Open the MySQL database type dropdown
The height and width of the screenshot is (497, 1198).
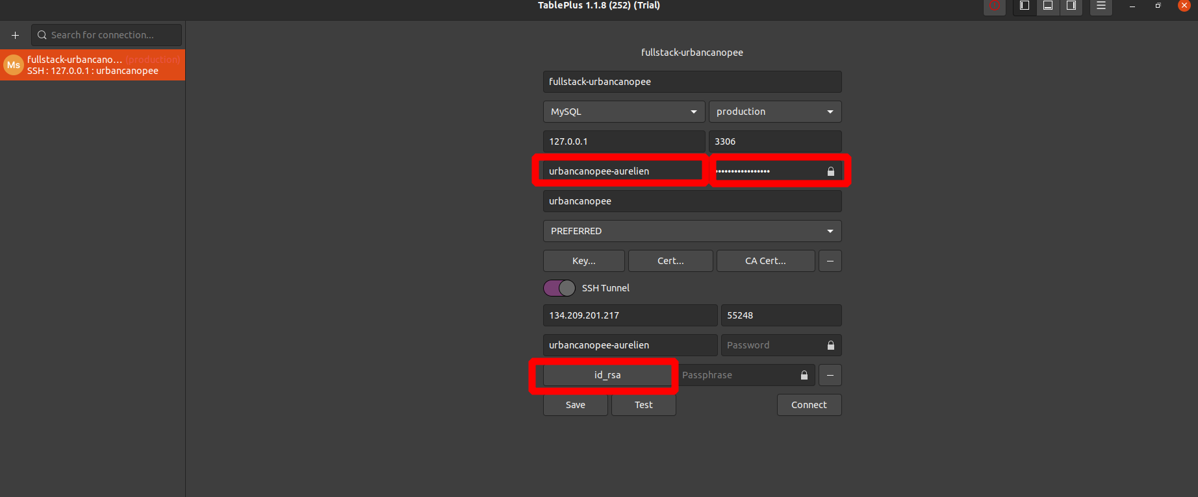pyautogui.click(x=624, y=112)
